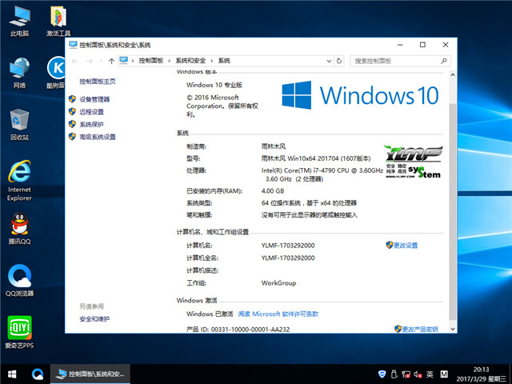Click the USB device tray icon
Viewport: 512px width, 384px height.
tap(394, 374)
